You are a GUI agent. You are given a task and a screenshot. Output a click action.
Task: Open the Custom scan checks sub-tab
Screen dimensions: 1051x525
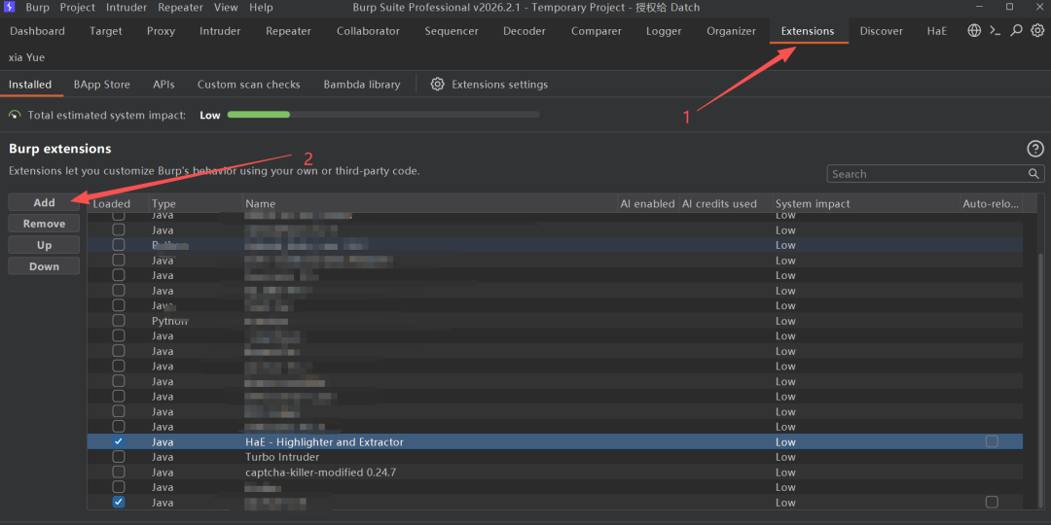tap(249, 85)
